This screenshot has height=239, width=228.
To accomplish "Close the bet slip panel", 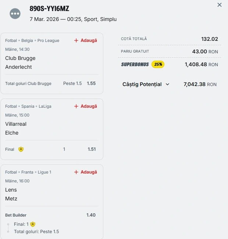I will click(220, 5).
